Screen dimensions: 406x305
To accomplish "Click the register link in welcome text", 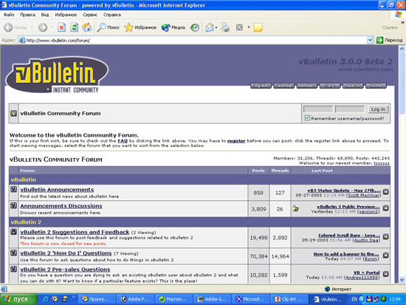I will coord(236,141).
